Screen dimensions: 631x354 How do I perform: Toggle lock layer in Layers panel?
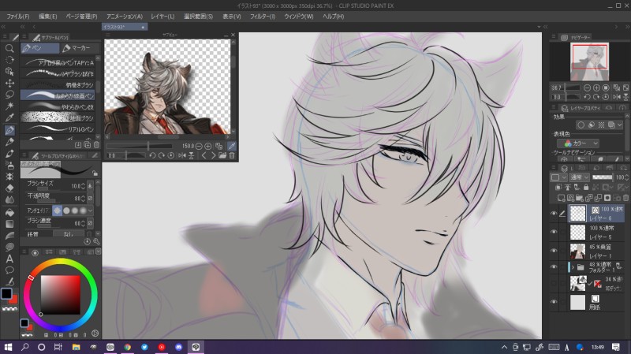pos(585,188)
